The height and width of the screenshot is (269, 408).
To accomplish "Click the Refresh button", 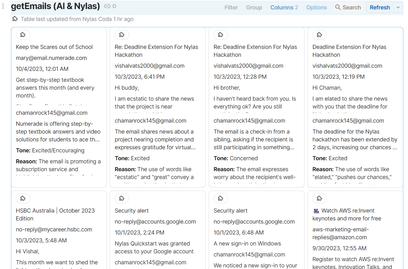I will pos(380,8).
